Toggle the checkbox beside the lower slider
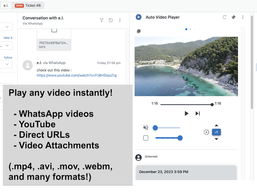The image size is (257, 193). click(146, 138)
